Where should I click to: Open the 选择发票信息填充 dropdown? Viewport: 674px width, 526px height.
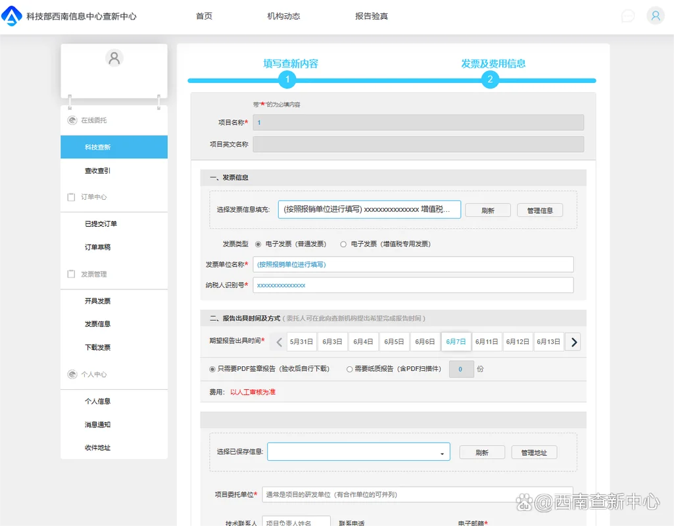(x=370, y=209)
